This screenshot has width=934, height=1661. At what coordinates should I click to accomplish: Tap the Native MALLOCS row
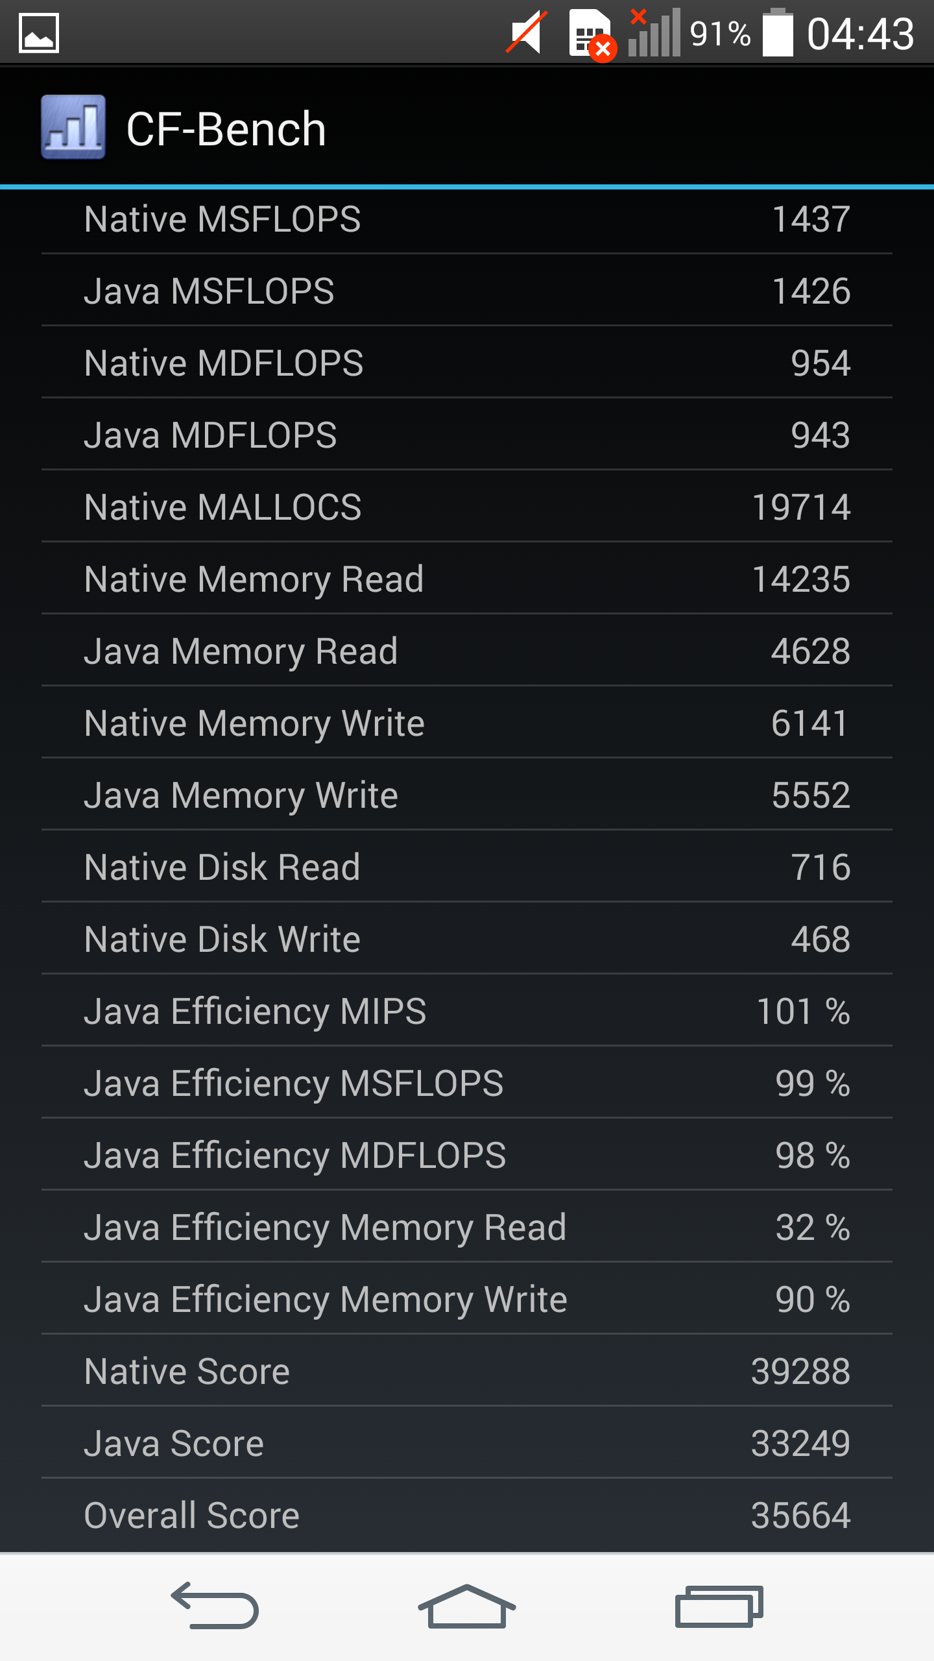(467, 507)
